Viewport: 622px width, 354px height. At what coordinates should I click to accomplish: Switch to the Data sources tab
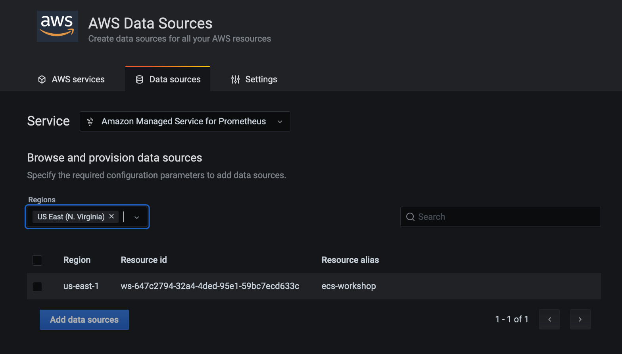168,79
